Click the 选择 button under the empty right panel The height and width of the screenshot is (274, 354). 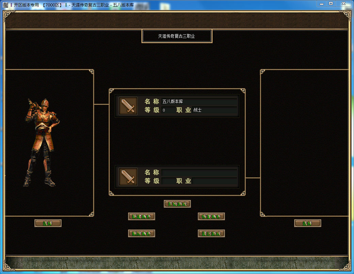click(x=307, y=223)
